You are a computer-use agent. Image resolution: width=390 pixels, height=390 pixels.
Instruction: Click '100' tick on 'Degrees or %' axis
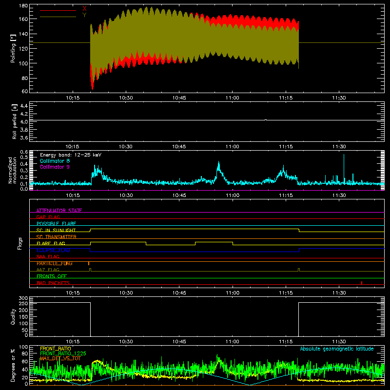pyautogui.click(x=23, y=347)
